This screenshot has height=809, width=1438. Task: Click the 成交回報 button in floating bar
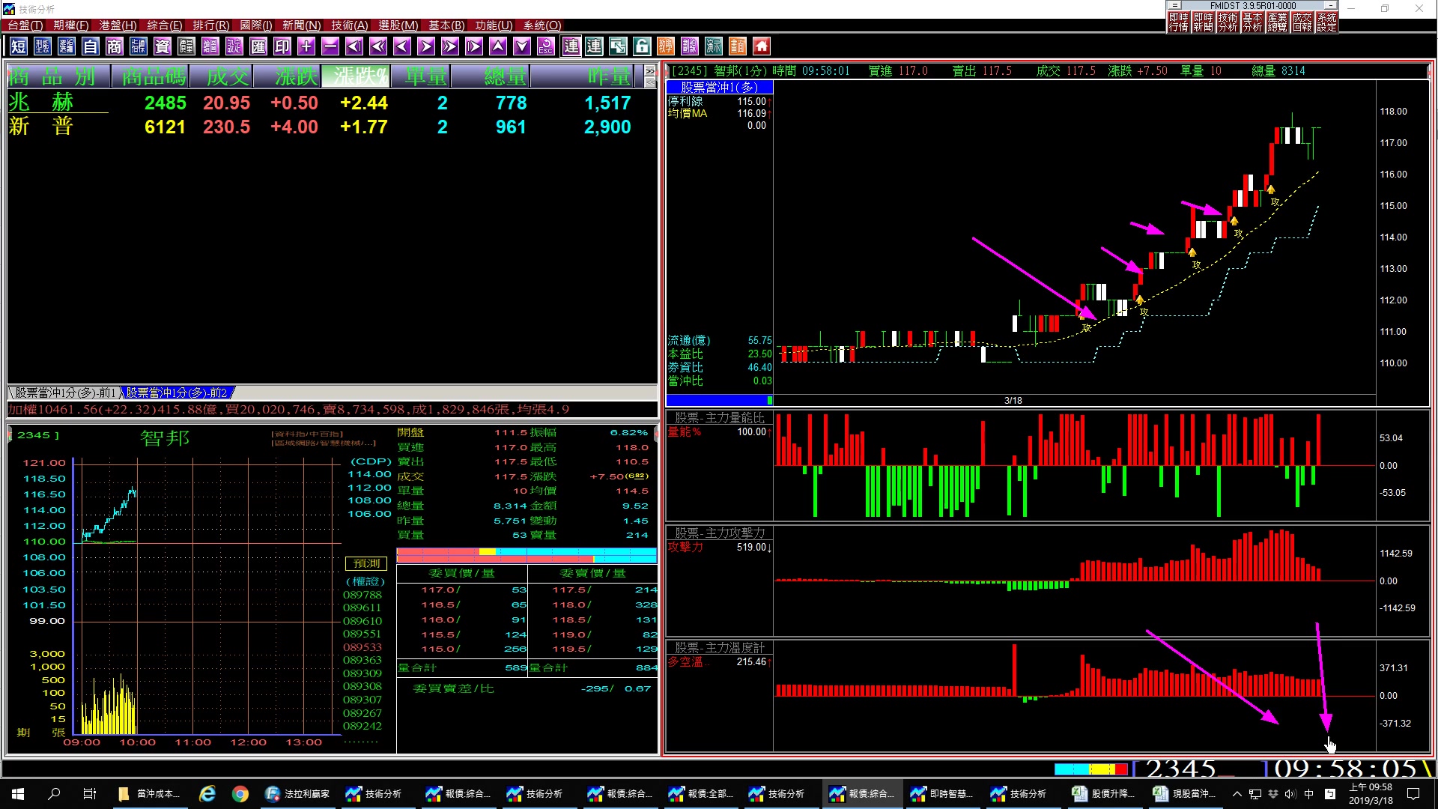(x=1302, y=22)
